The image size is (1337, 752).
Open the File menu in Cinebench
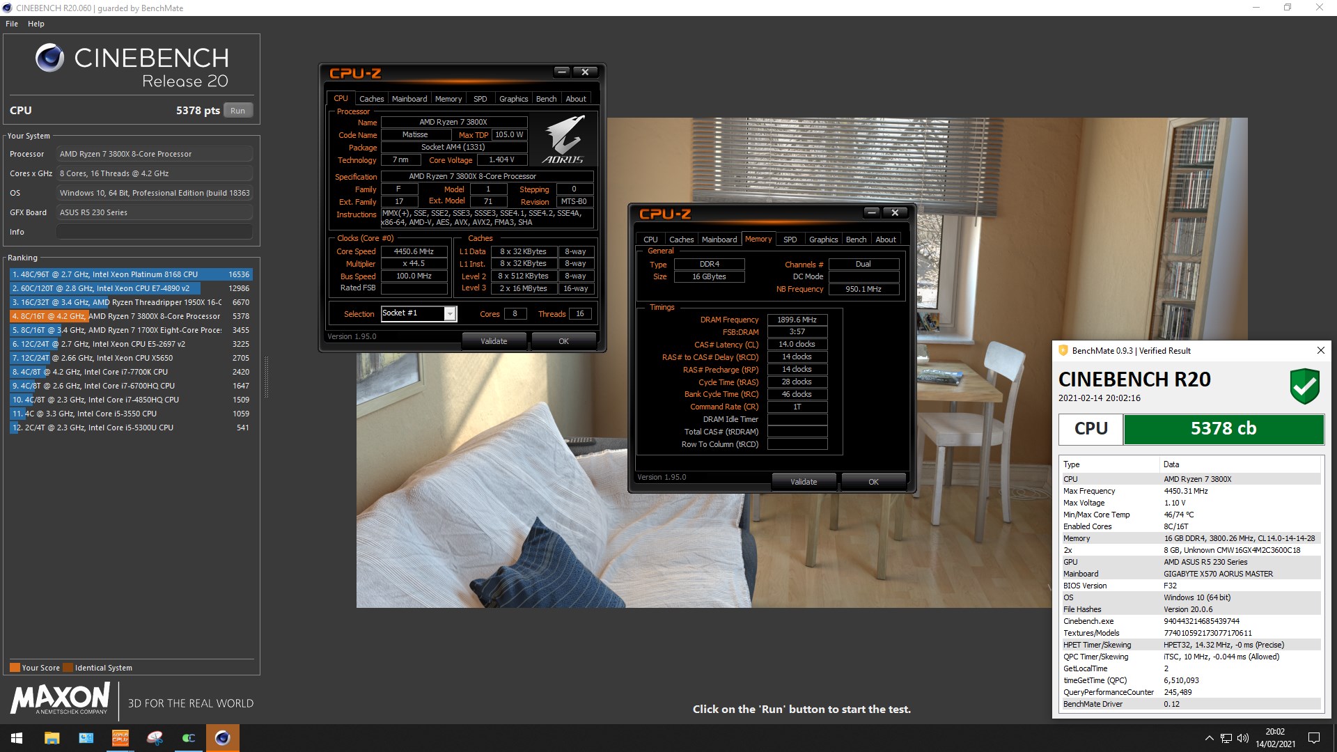tap(12, 24)
